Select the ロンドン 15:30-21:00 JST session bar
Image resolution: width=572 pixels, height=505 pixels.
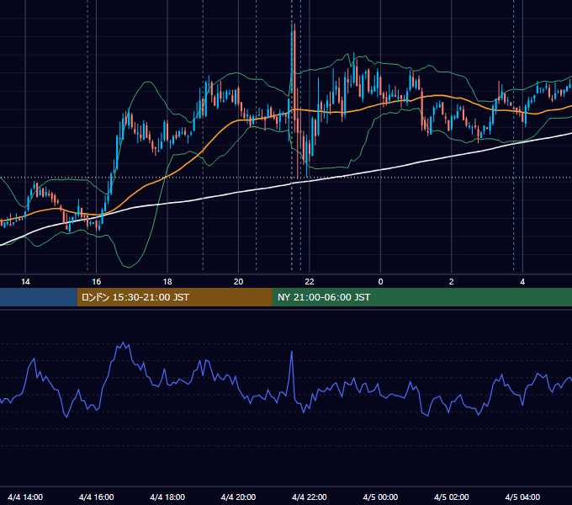point(174,297)
